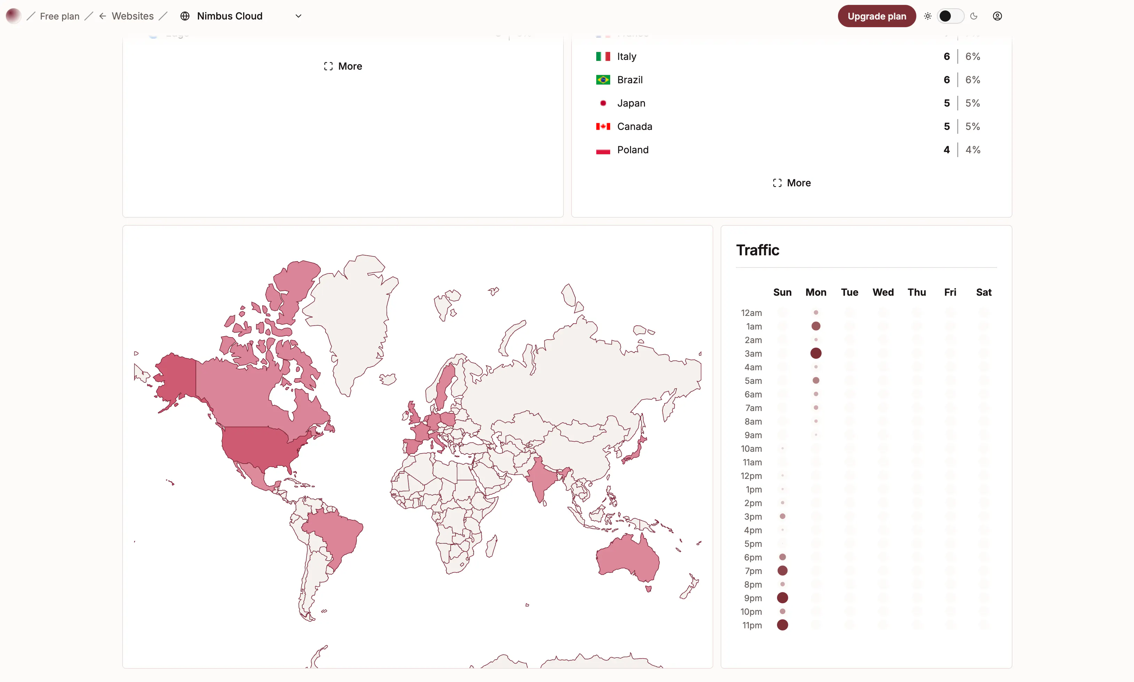
Task: Select Poland in the countries list
Action: (787, 150)
